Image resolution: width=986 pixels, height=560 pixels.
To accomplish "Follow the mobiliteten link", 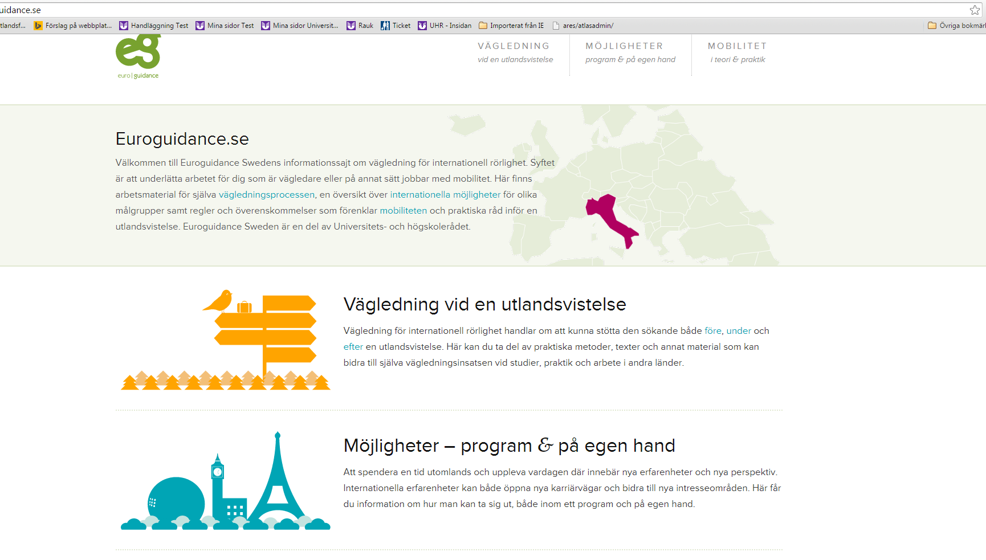I will tap(404, 211).
